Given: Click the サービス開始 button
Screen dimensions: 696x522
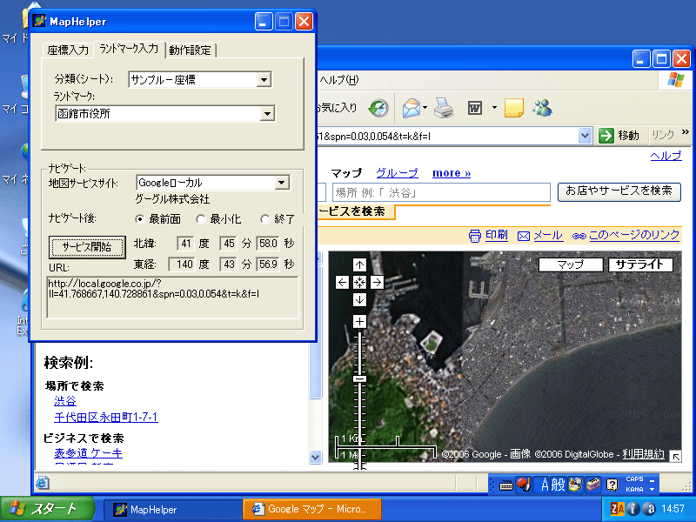Looking at the screenshot, I should tap(87, 247).
